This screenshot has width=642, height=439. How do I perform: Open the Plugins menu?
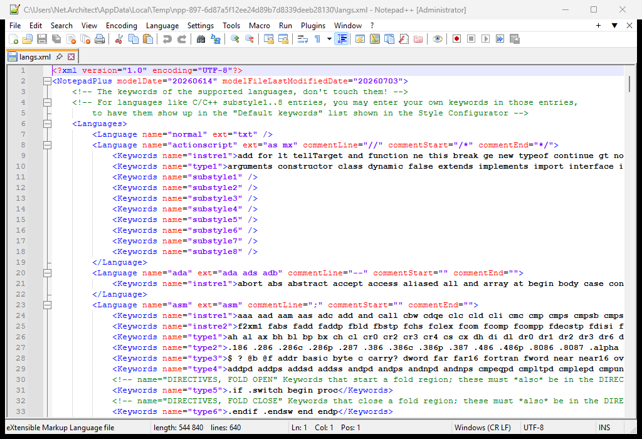[x=313, y=25]
